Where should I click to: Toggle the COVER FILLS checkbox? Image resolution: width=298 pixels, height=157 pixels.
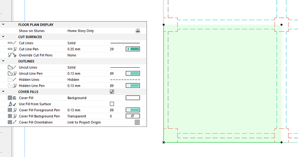click(x=112, y=92)
